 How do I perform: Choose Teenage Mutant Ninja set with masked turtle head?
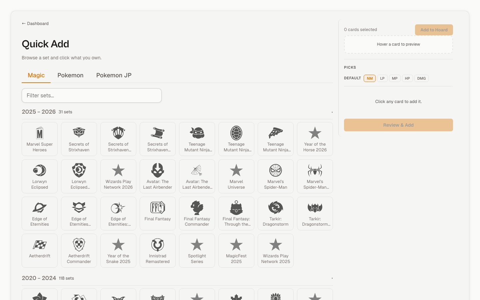click(197, 139)
